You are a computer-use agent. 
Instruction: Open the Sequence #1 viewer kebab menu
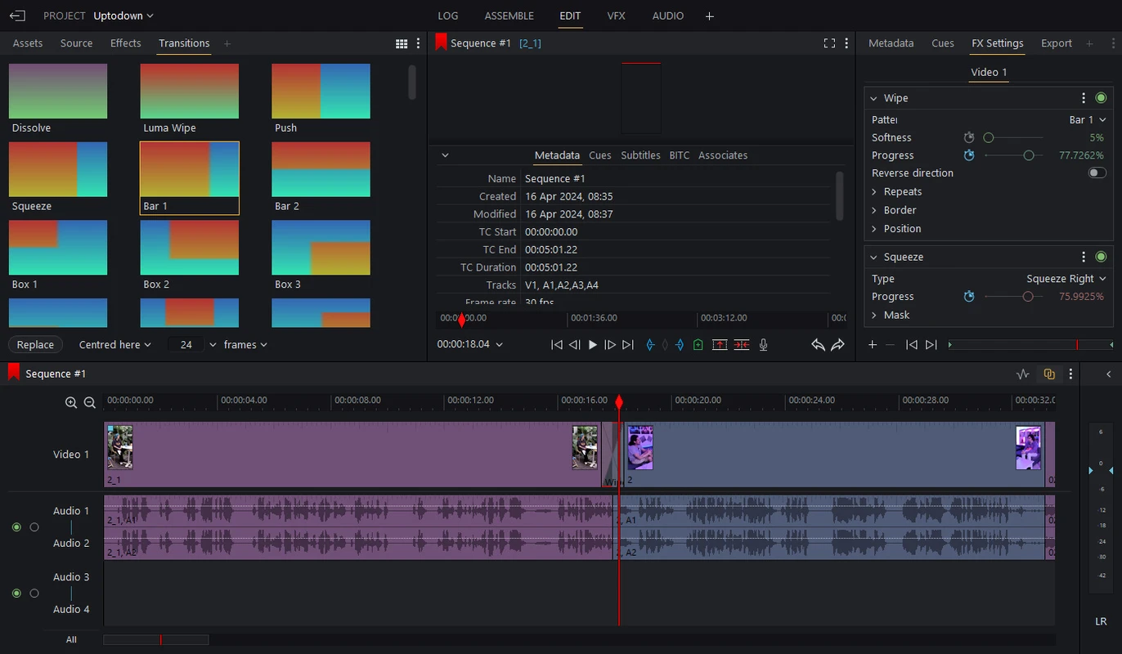pos(846,43)
